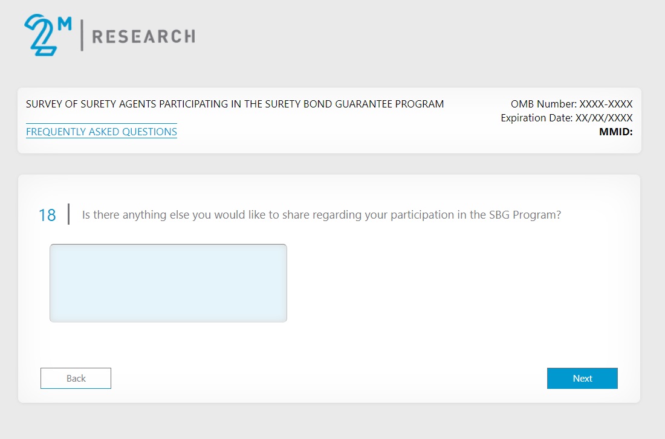The image size is (665, 439).
Task: Click the survey title heading text
Action: point(235,104)
